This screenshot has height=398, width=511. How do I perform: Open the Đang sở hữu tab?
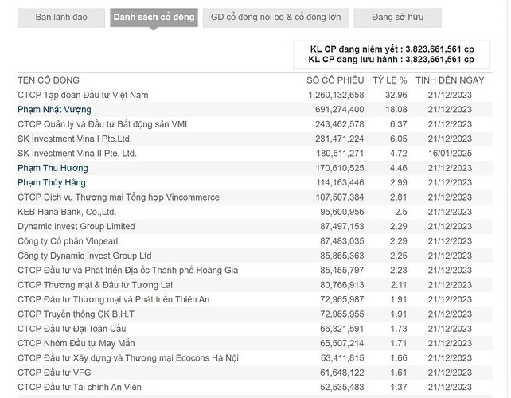tap(396, 18)
